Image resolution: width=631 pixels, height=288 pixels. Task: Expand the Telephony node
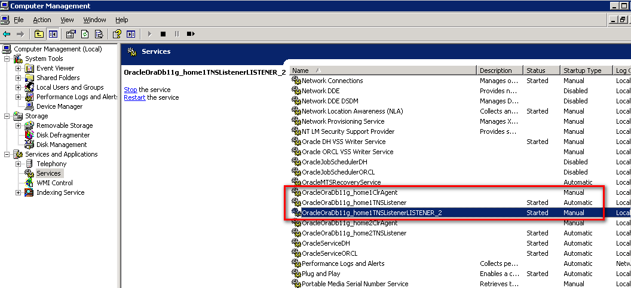18,164
